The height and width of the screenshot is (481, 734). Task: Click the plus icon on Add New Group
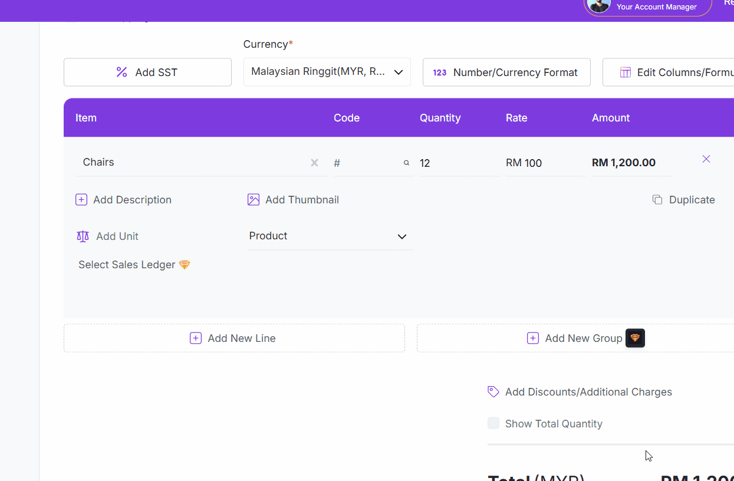(x=533, y=338)
